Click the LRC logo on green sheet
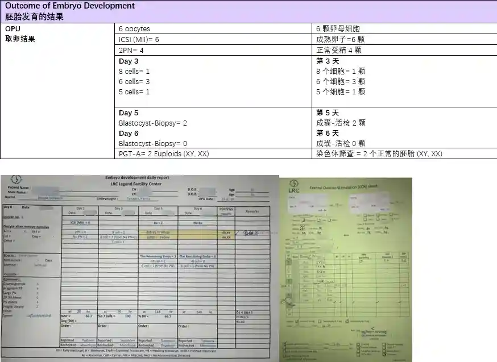Screen dimensions: 497x362 [293, 187]
